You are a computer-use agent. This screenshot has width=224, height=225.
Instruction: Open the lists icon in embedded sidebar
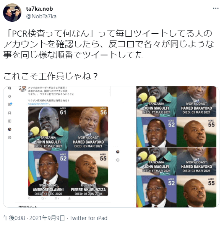coord(10,121)
